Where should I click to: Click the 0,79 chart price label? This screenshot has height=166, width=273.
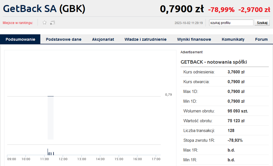(168, 95)
